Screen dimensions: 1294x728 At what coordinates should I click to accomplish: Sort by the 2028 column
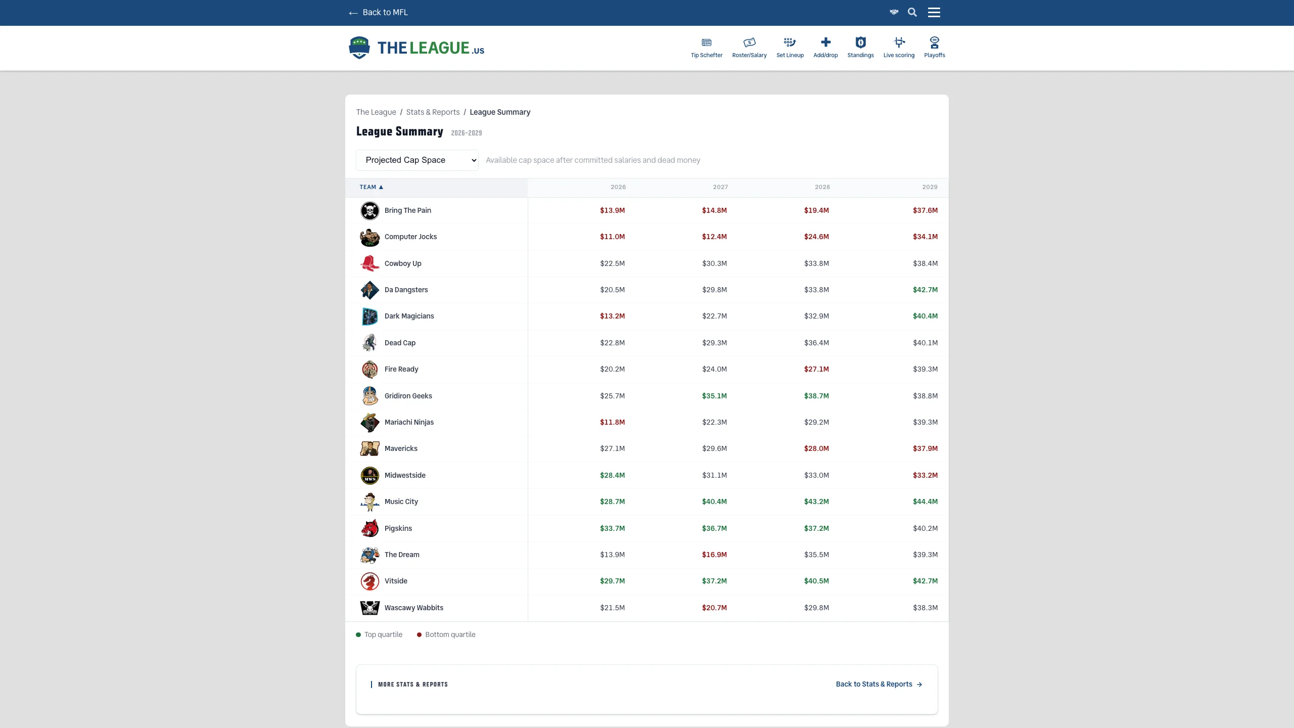click(822, 187)
